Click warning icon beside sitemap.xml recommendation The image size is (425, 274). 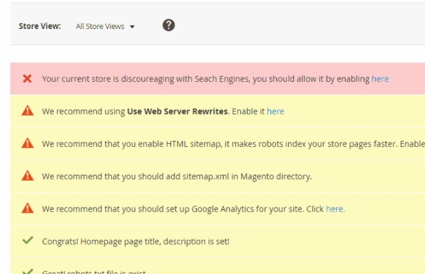(x=27, y=176)
